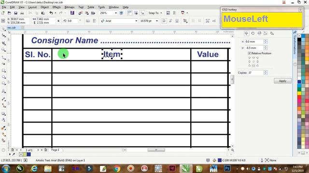Pick the dark blue swatch in color palette
The image size is (309, 173).
coord(299,82)
